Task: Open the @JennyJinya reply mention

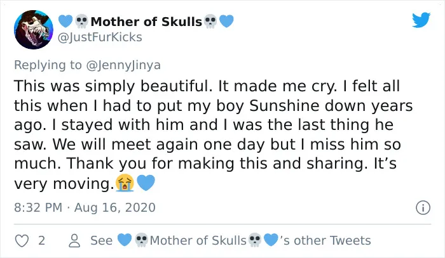Action: [x=123, y=65]
